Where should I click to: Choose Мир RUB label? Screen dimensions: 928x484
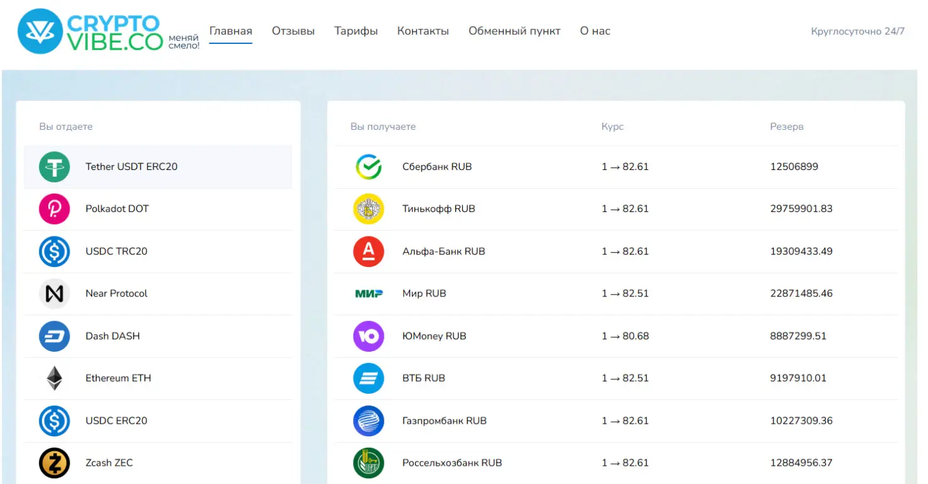[424, 293]
